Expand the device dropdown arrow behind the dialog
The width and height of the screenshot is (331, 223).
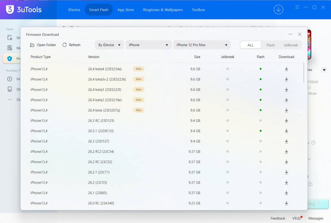point(324,70)
